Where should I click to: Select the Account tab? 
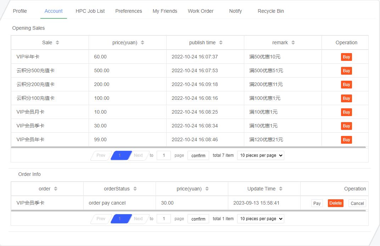(x=54, y=11)
